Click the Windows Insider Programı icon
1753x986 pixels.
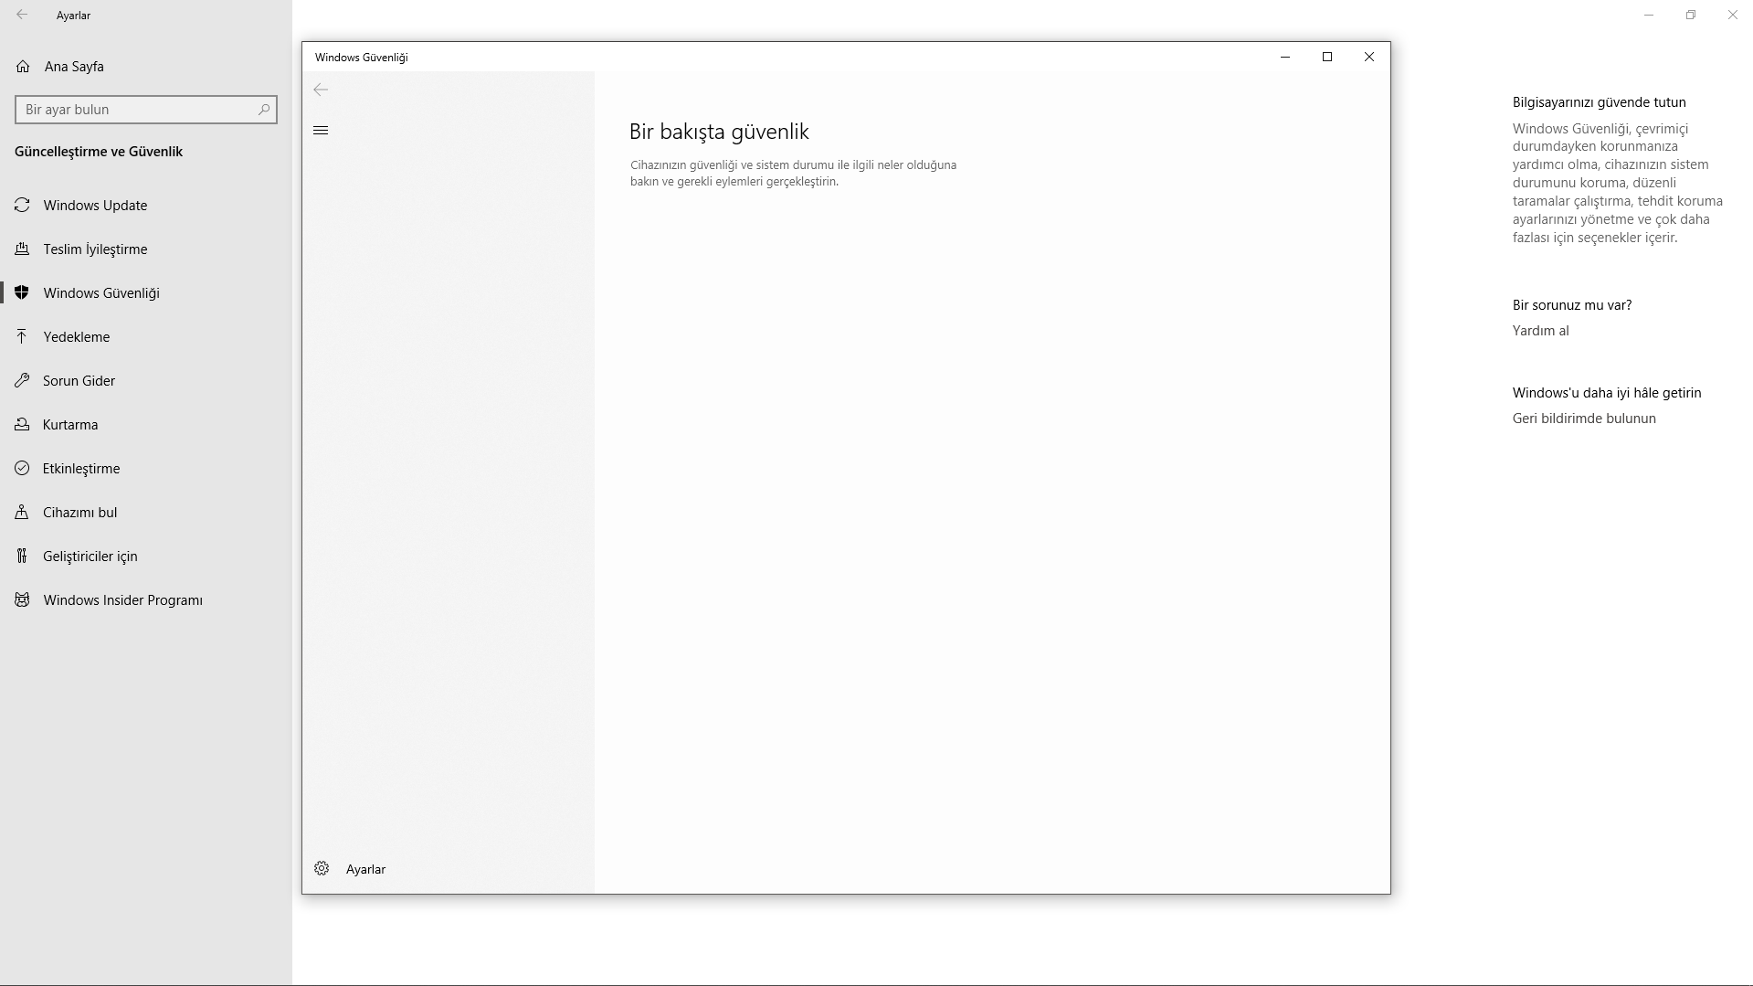point(22,600)
